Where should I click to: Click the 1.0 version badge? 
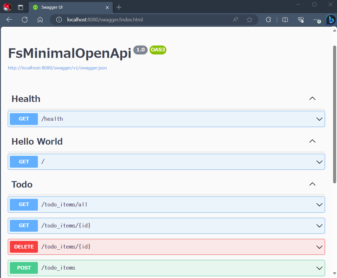click(140, 50)
